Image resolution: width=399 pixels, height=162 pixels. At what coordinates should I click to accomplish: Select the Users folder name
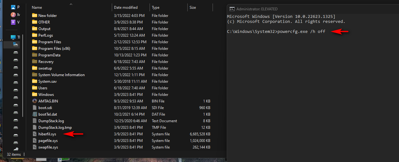pyautogui.click(x=43, y=88)
